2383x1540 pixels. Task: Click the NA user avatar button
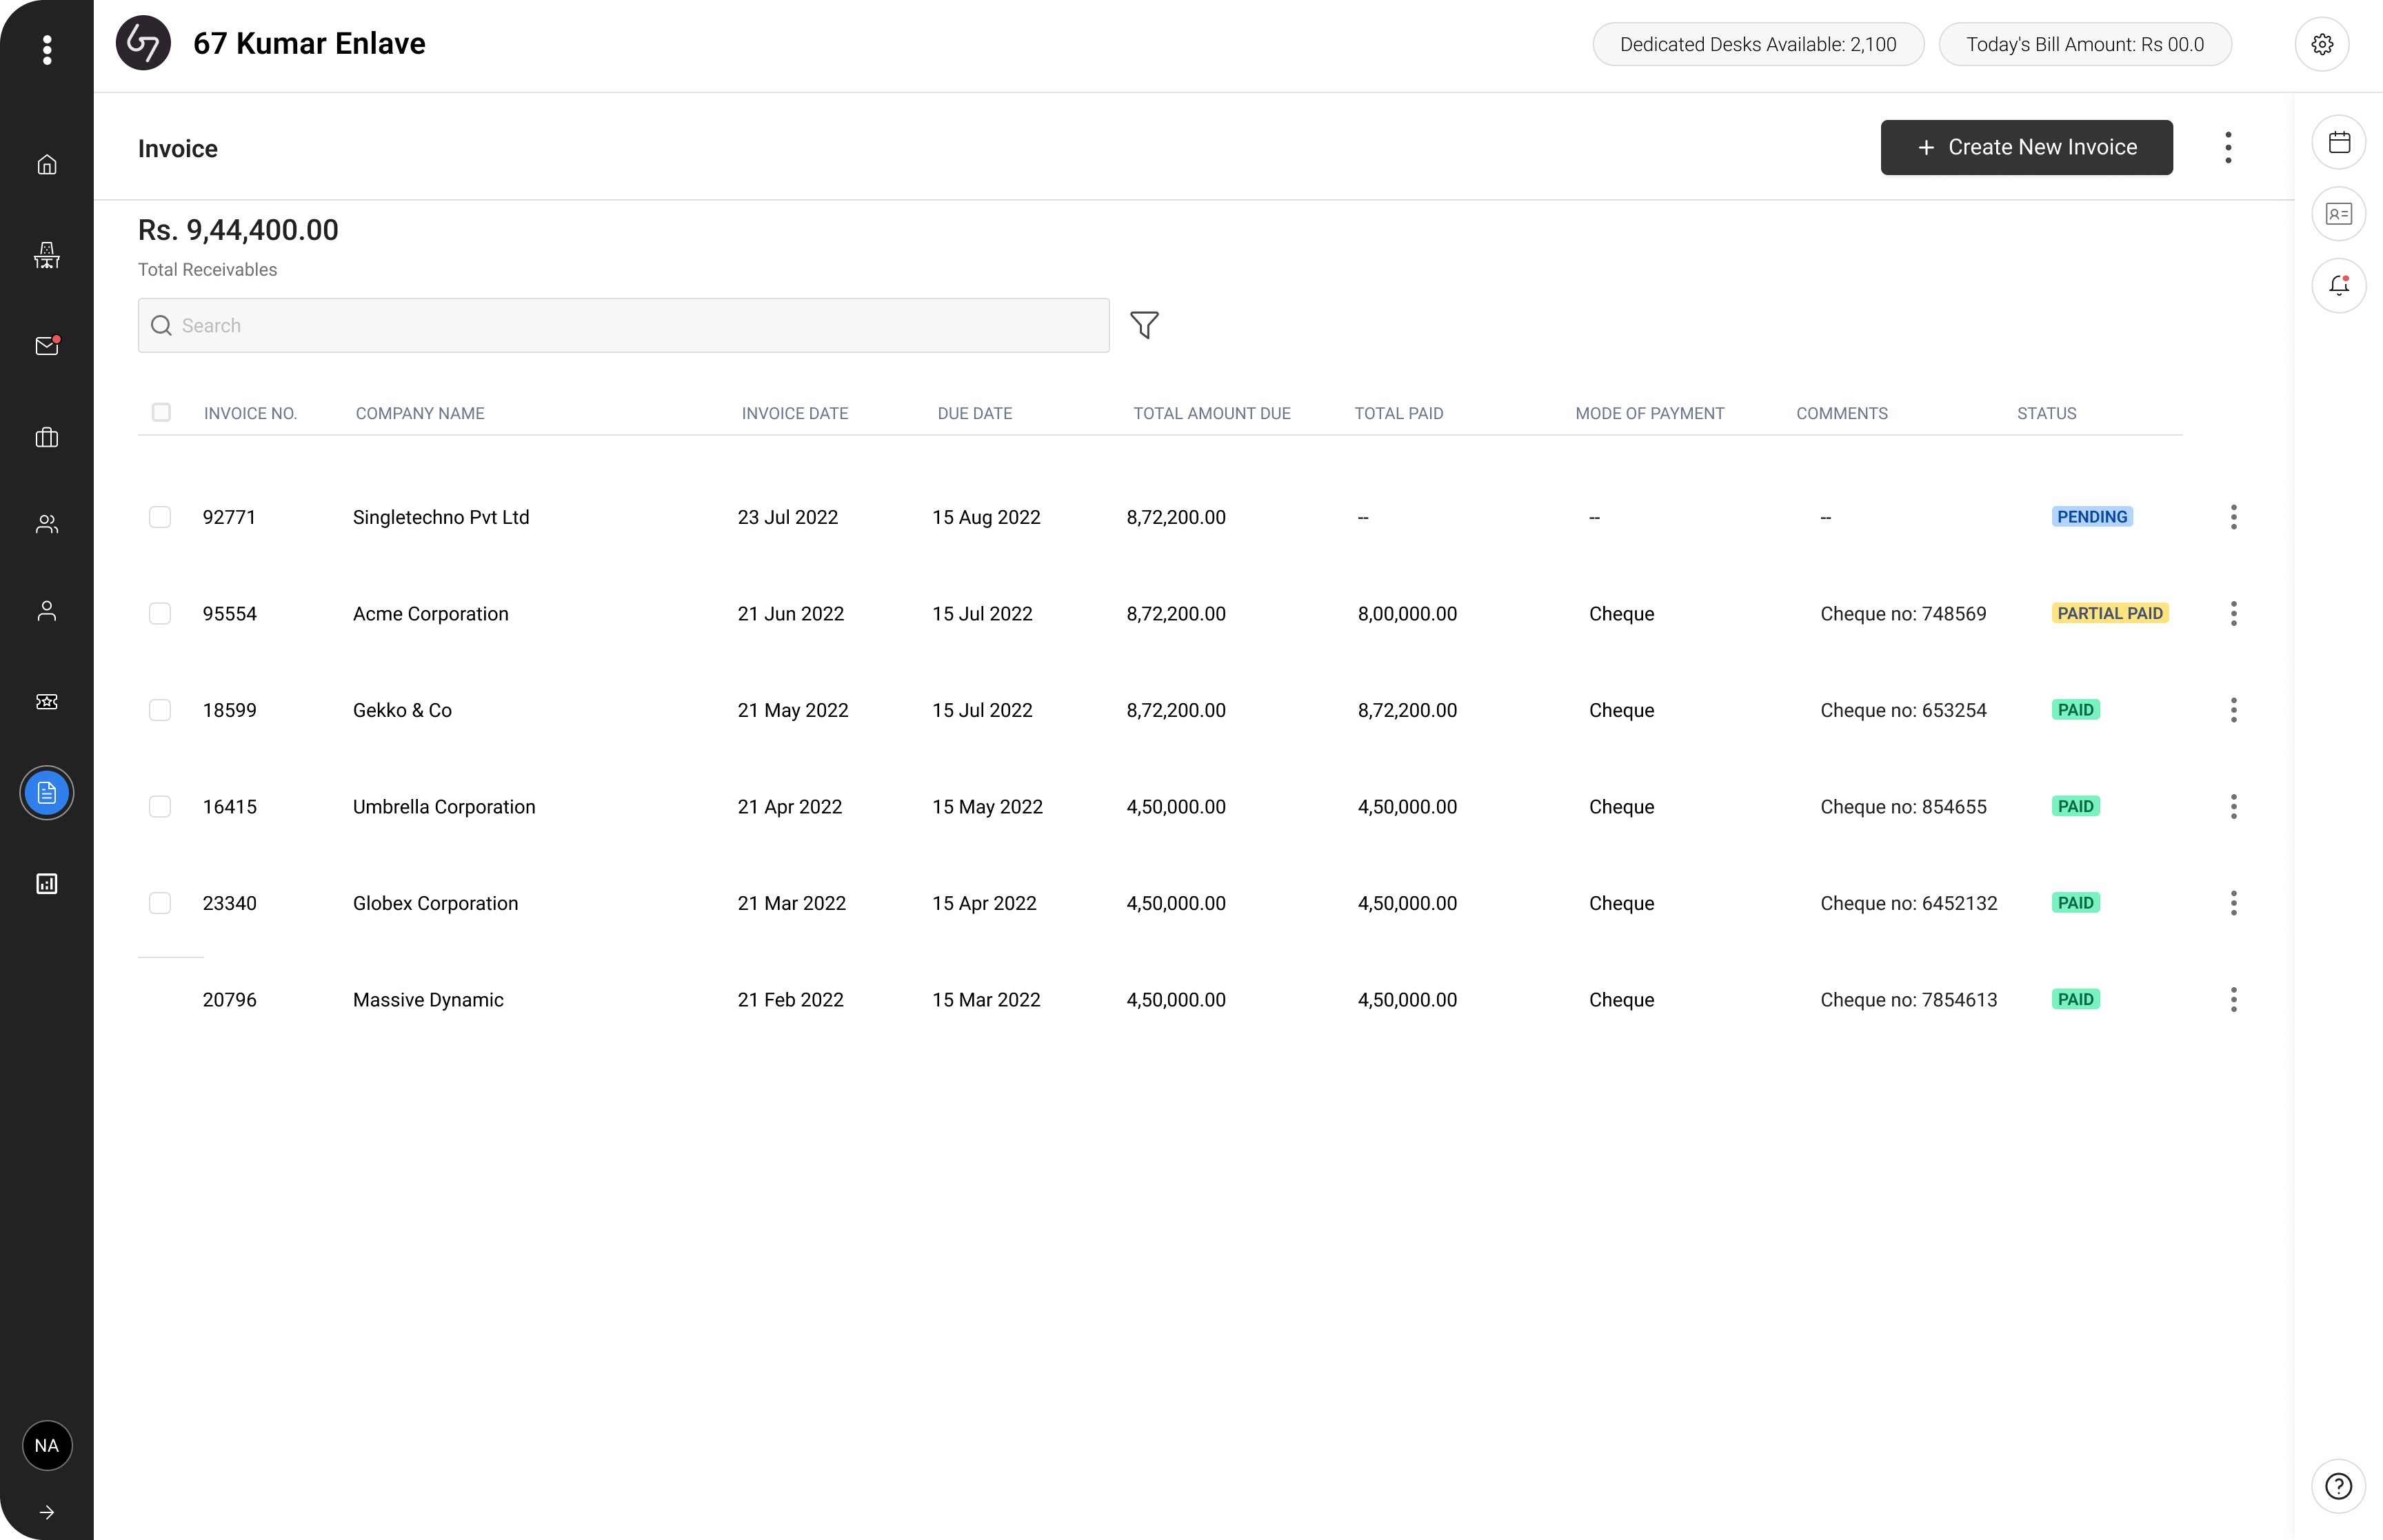(x=47, y=1446)
